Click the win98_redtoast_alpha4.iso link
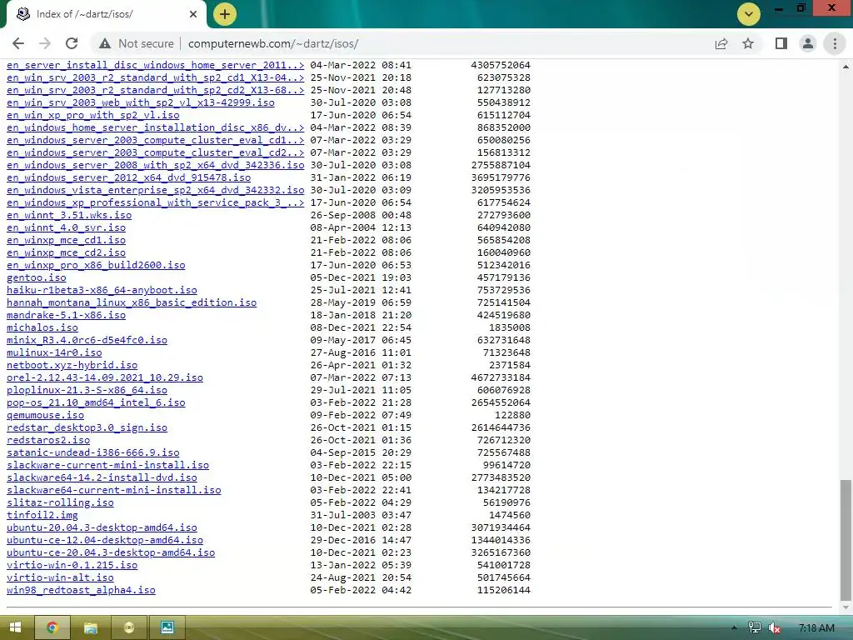This screenshot has width=853, height=640. click(81, 591)
